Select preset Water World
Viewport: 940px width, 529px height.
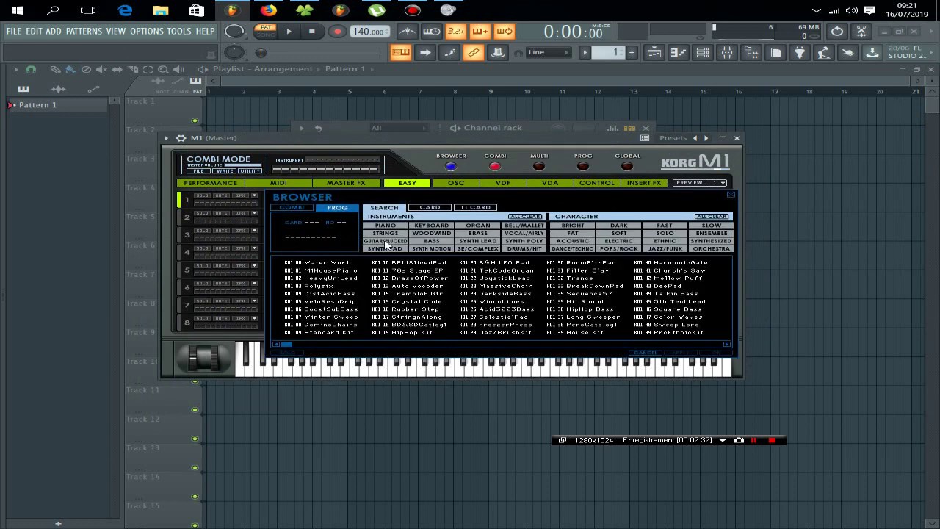(x=319, y=263)
